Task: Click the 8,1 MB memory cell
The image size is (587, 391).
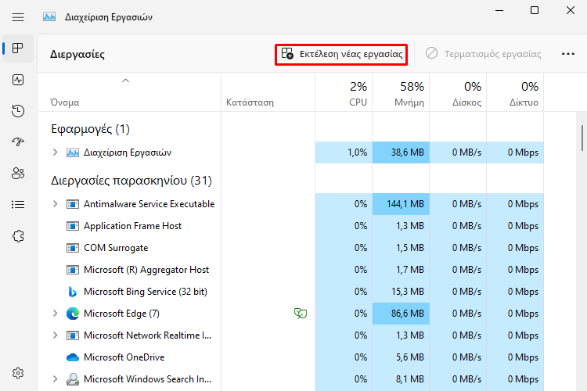Action: [x=401, y=379]
